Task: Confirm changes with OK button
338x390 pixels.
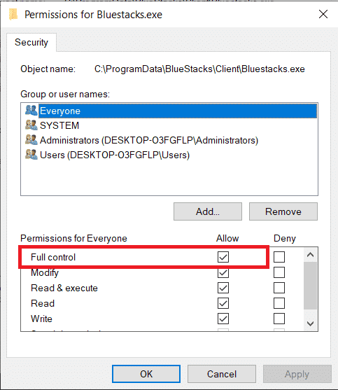Action: pos(146,374)
